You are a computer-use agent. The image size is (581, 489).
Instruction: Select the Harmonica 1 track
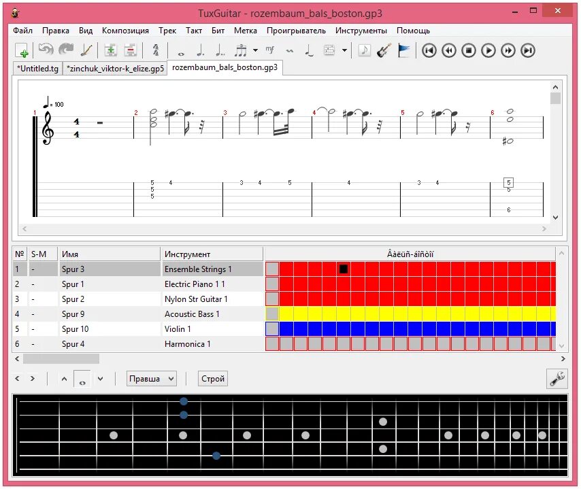(x=138, y=343)
